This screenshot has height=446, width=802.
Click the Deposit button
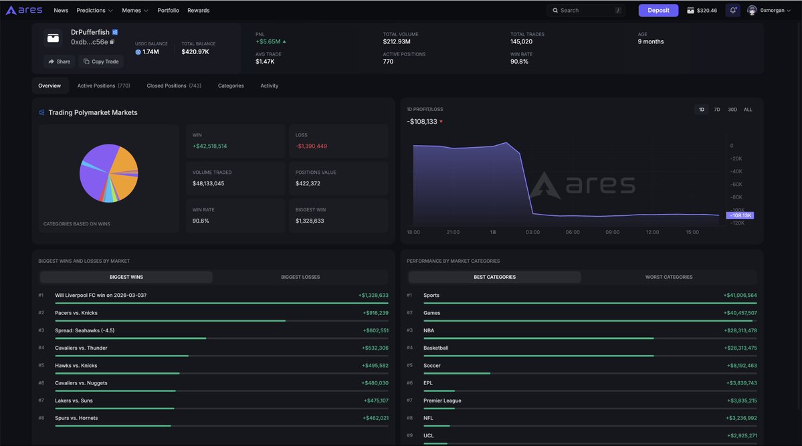[658, 9]
